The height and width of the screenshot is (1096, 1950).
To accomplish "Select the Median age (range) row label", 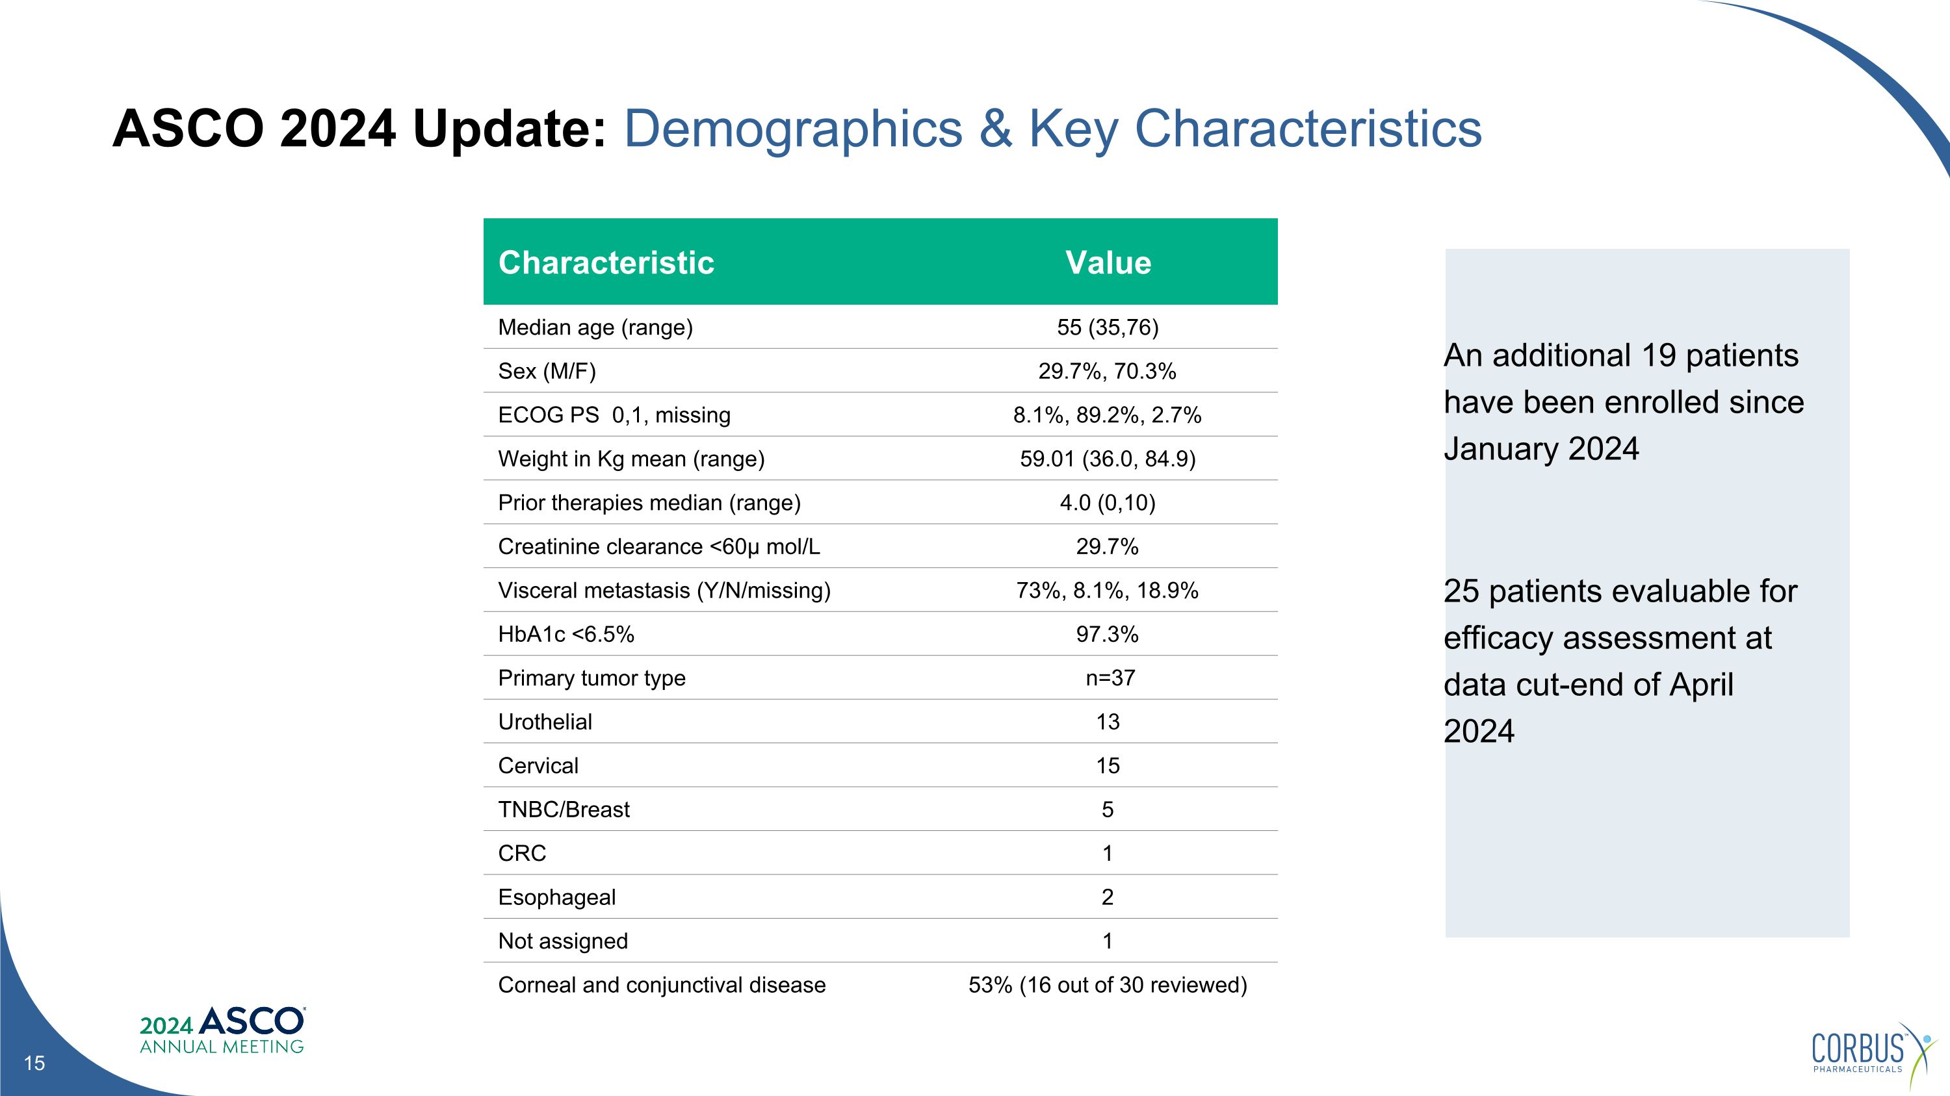I will tap(595, 327).
